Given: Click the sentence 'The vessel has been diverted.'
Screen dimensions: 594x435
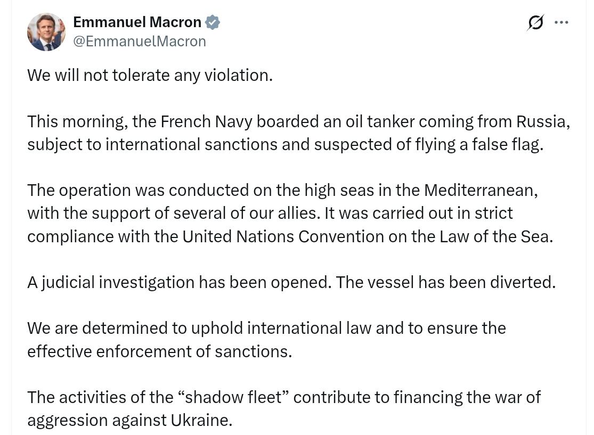Looking at the screenshot, I should (446, 282).
